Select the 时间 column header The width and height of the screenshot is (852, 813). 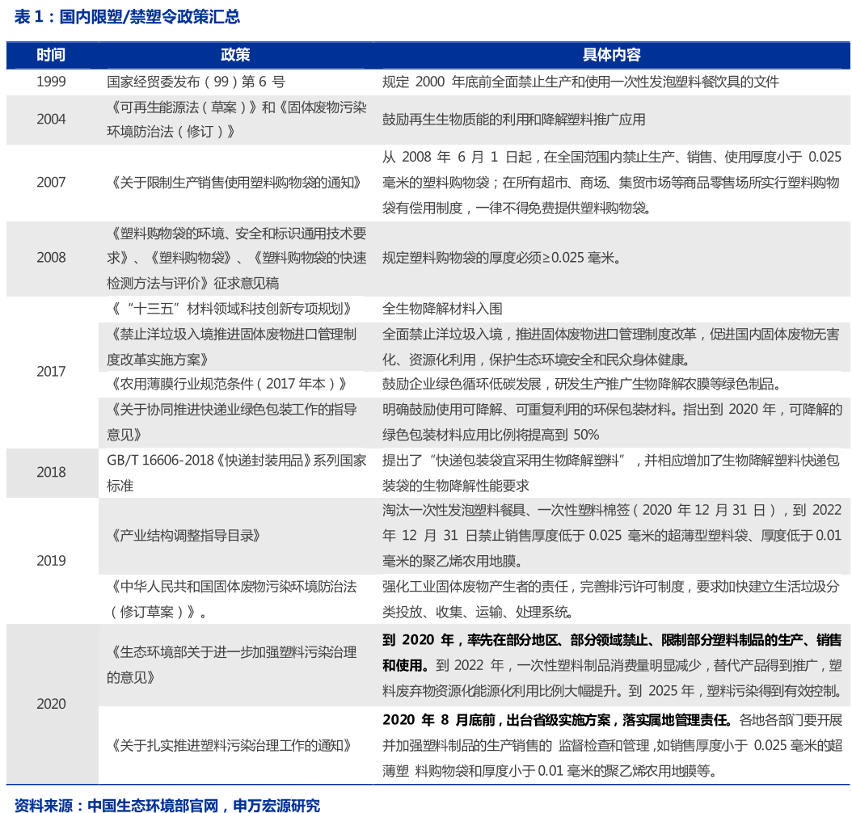[x=51, y=56]
